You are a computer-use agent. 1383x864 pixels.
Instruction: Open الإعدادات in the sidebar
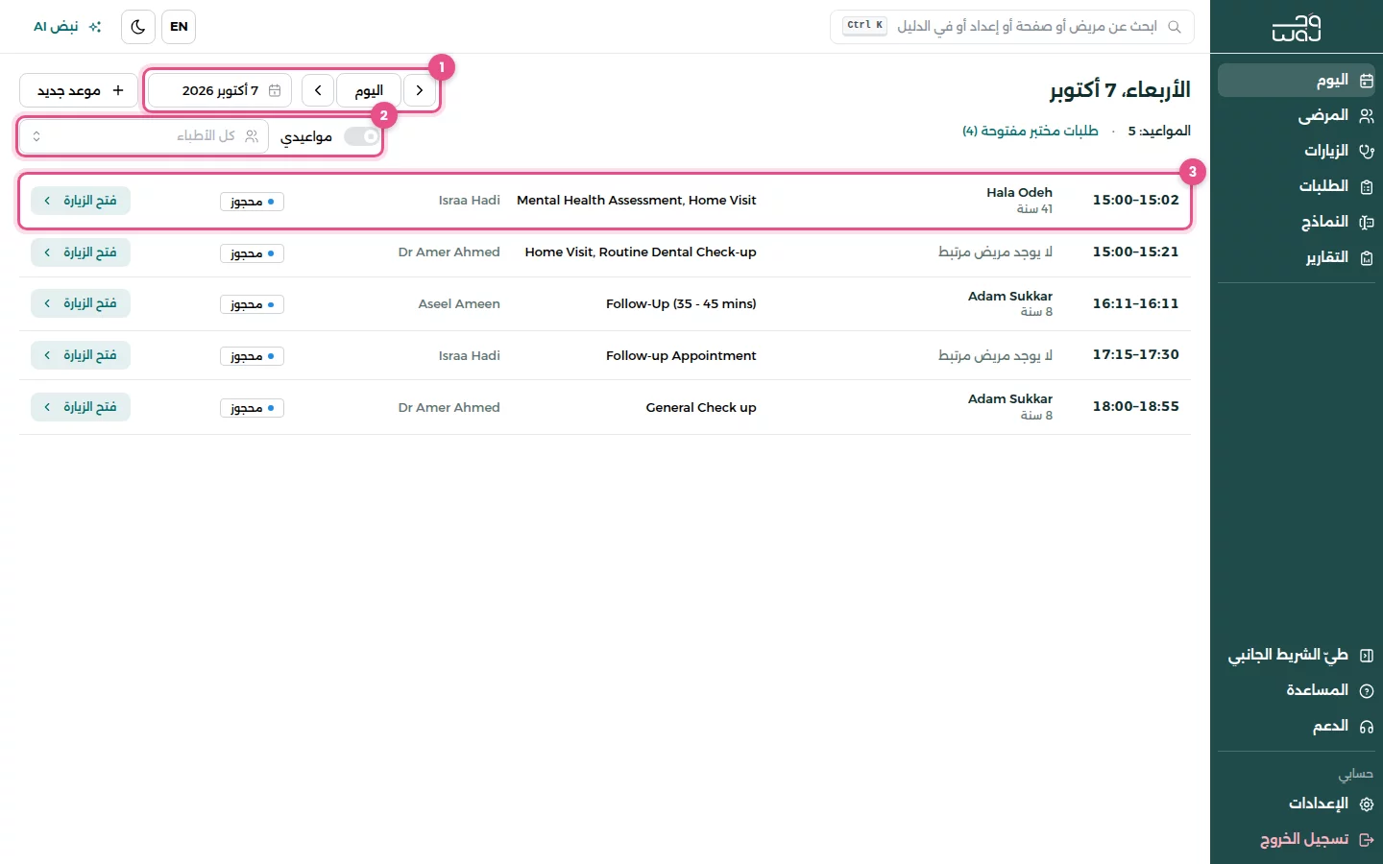tap(1297, 804)
